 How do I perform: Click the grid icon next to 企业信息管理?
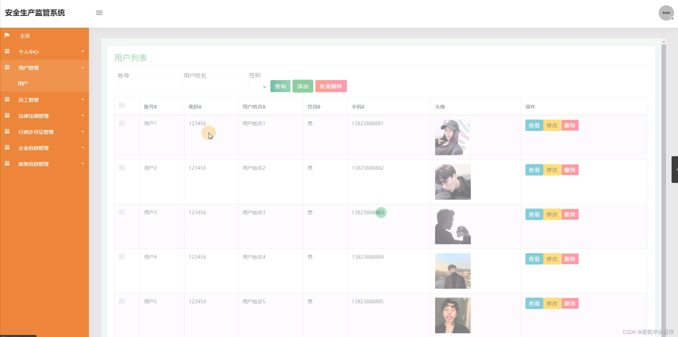pos(7,148)
